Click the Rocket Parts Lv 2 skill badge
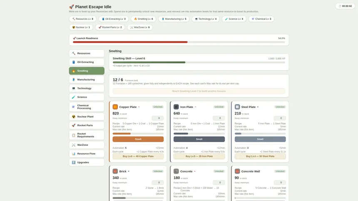358x201 pixels. click(x=110, y=27)
